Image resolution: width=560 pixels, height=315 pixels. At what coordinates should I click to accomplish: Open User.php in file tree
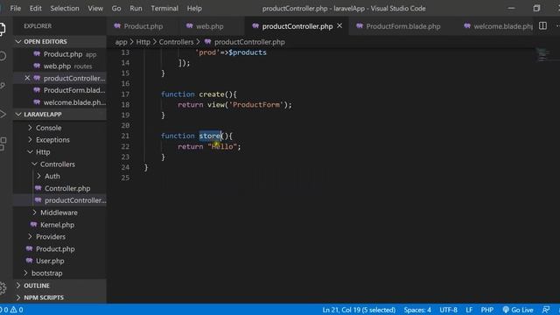(50, 261)
